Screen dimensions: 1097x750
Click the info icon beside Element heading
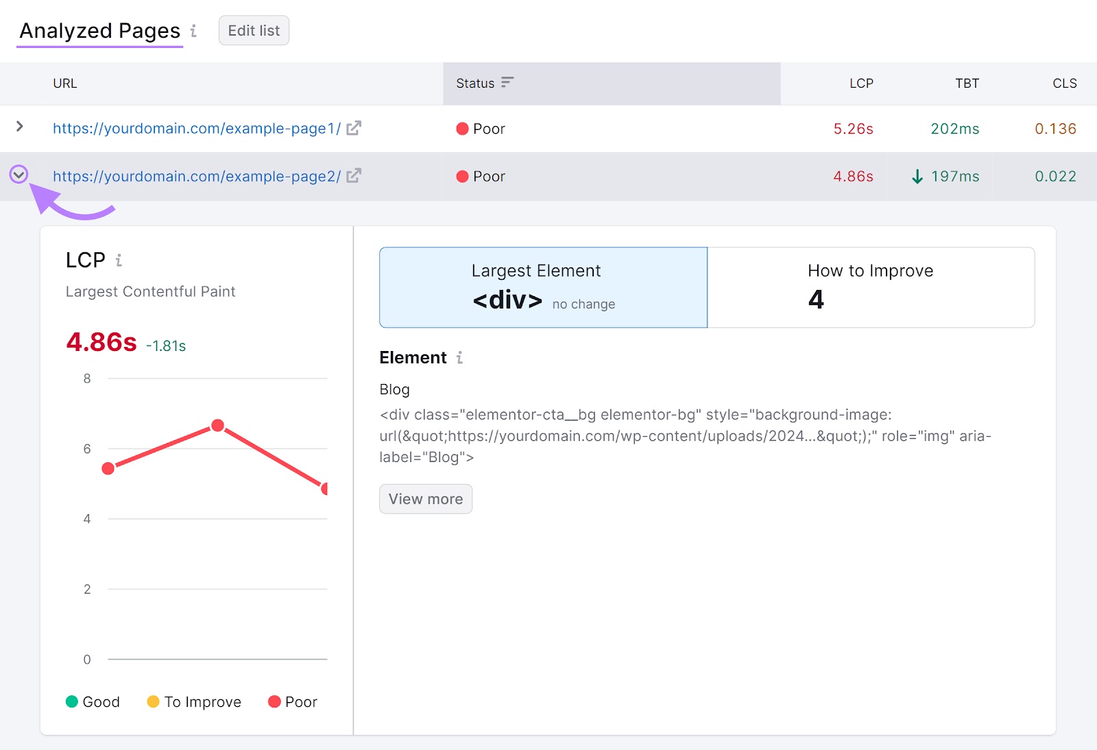click(459, 358)
